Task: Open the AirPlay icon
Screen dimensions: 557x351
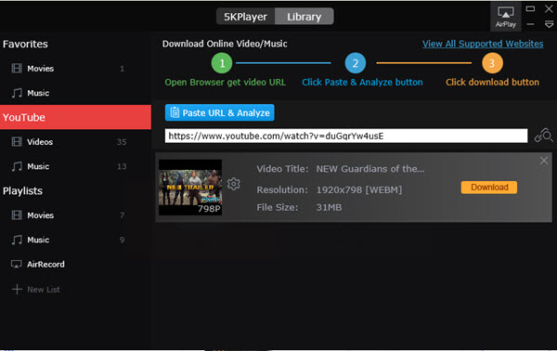Action: point(506,16)
